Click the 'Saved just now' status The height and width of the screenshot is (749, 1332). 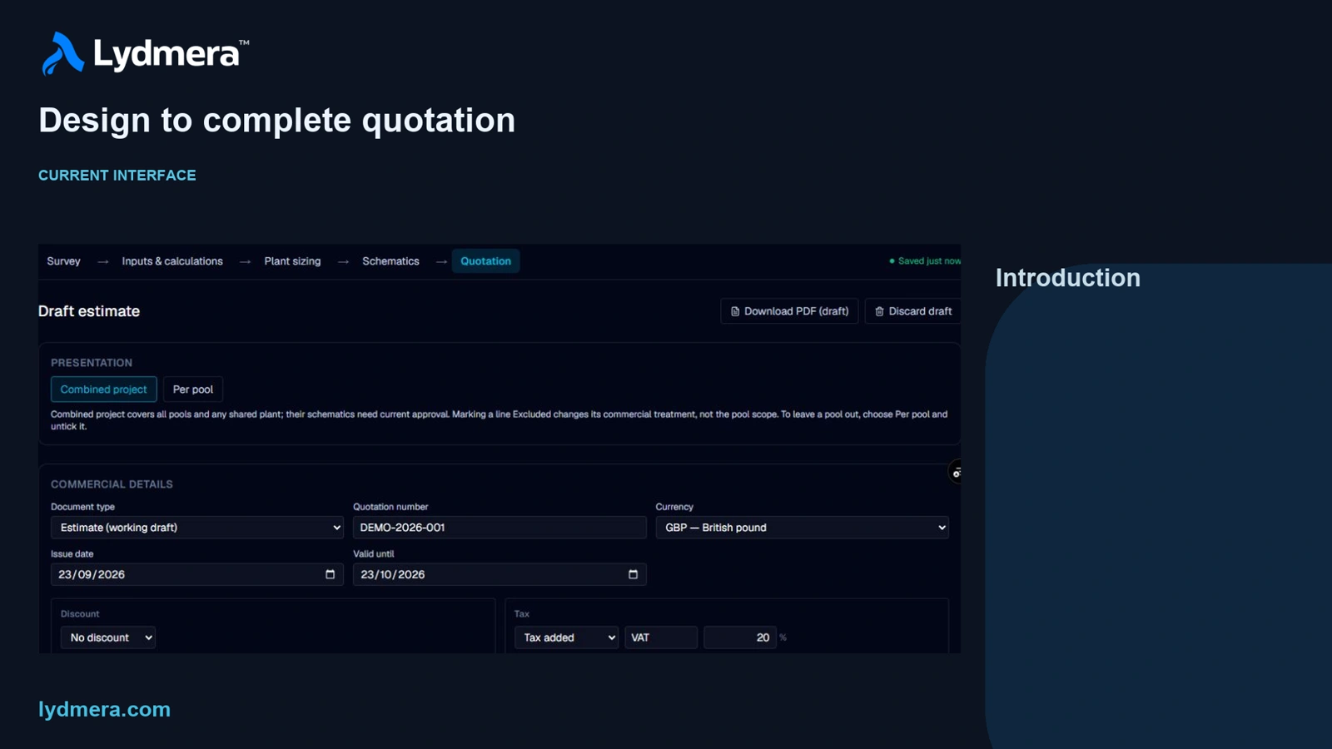click(x=925, y=261)
